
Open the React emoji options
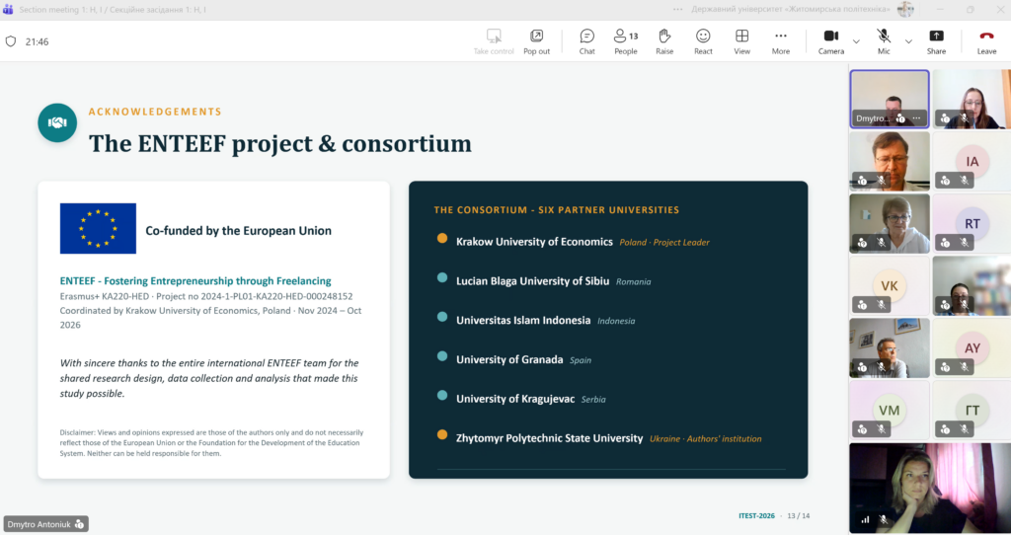pyautogui.click(x=703, y=41)
